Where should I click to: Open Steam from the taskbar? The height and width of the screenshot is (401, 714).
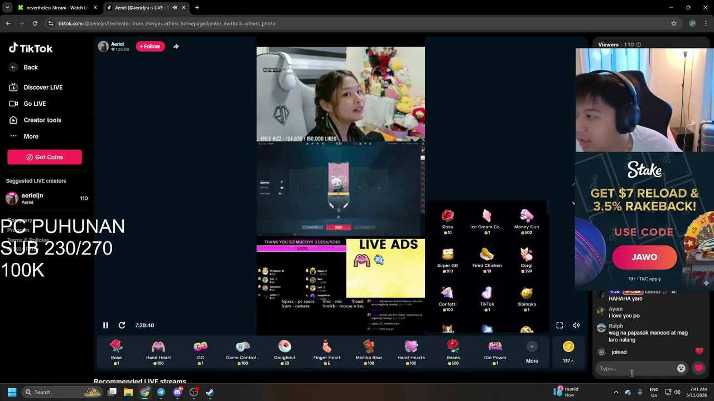point(210,392)
